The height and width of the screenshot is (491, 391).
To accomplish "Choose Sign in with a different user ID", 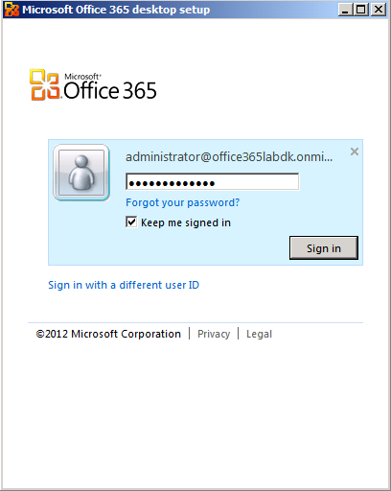I will click(124, 285).
